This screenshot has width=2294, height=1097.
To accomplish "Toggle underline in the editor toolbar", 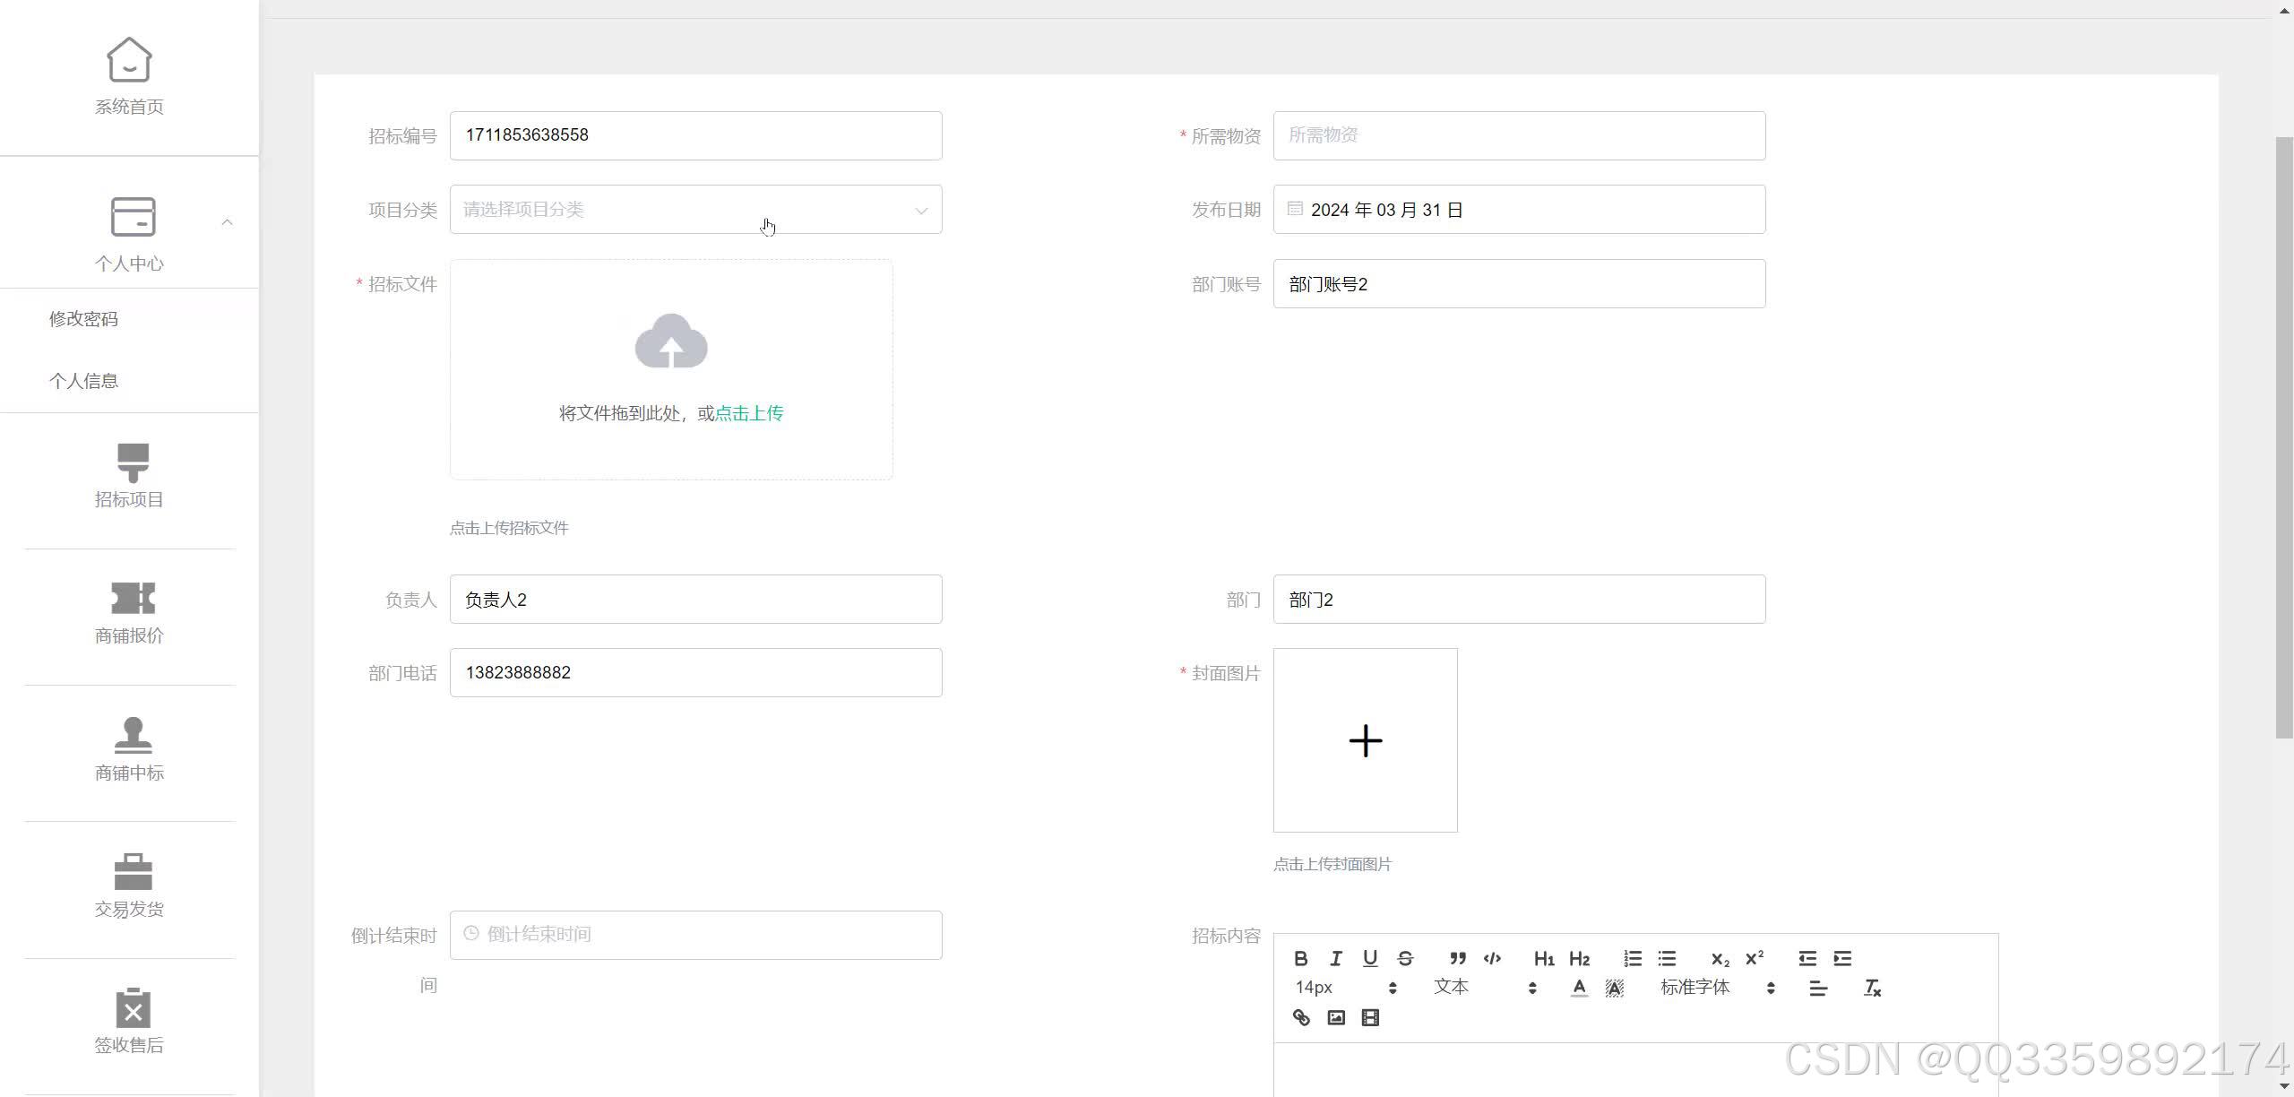I will (1370, 958).
